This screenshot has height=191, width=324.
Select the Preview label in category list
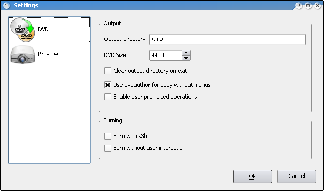(x=48, y=54)
